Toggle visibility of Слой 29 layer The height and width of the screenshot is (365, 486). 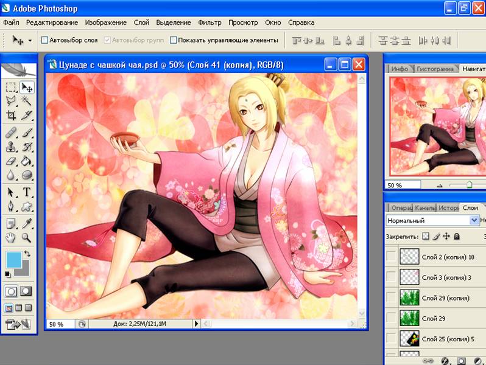tap(392, 318)
